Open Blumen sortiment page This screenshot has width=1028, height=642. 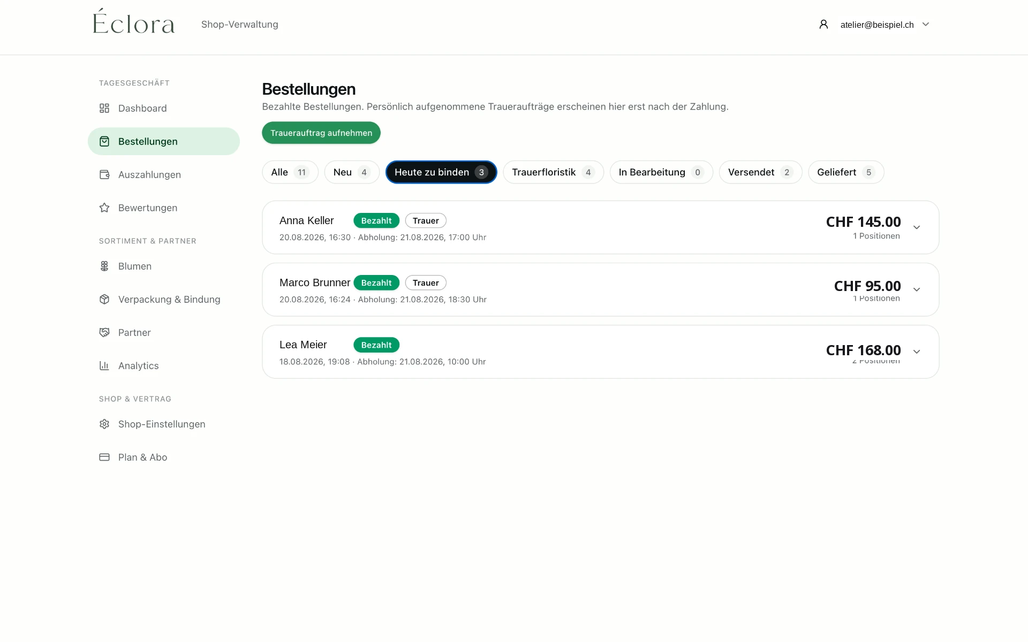[164, 266]
